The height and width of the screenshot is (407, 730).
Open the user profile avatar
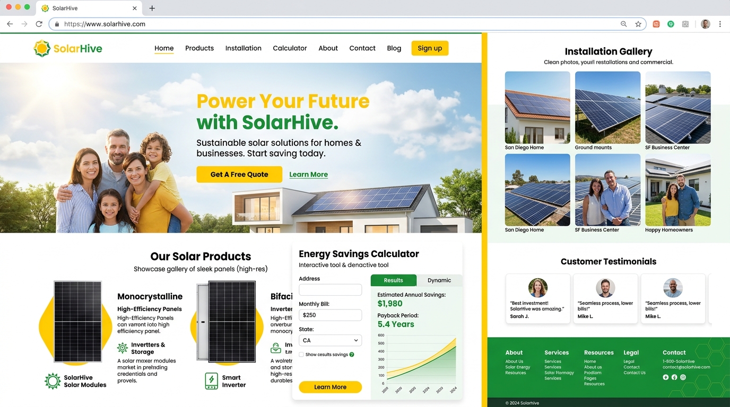coord(705,24)
